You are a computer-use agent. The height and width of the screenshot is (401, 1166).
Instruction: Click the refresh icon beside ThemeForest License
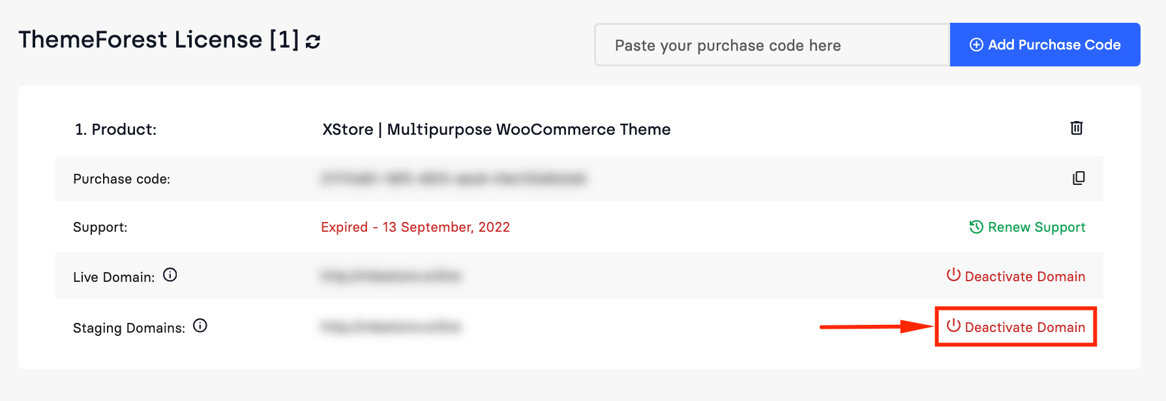click(x=313, y=41)
